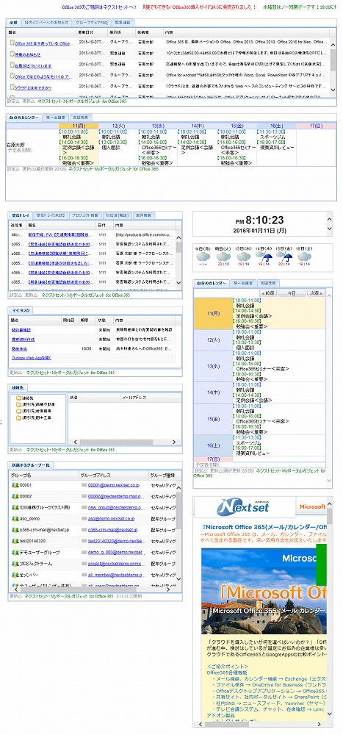Click the 15(金) rain weather icon

[284, 257]
